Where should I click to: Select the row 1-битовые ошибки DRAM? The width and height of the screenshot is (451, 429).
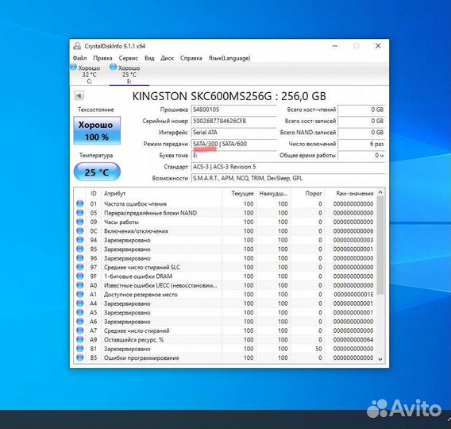[225, 276]
